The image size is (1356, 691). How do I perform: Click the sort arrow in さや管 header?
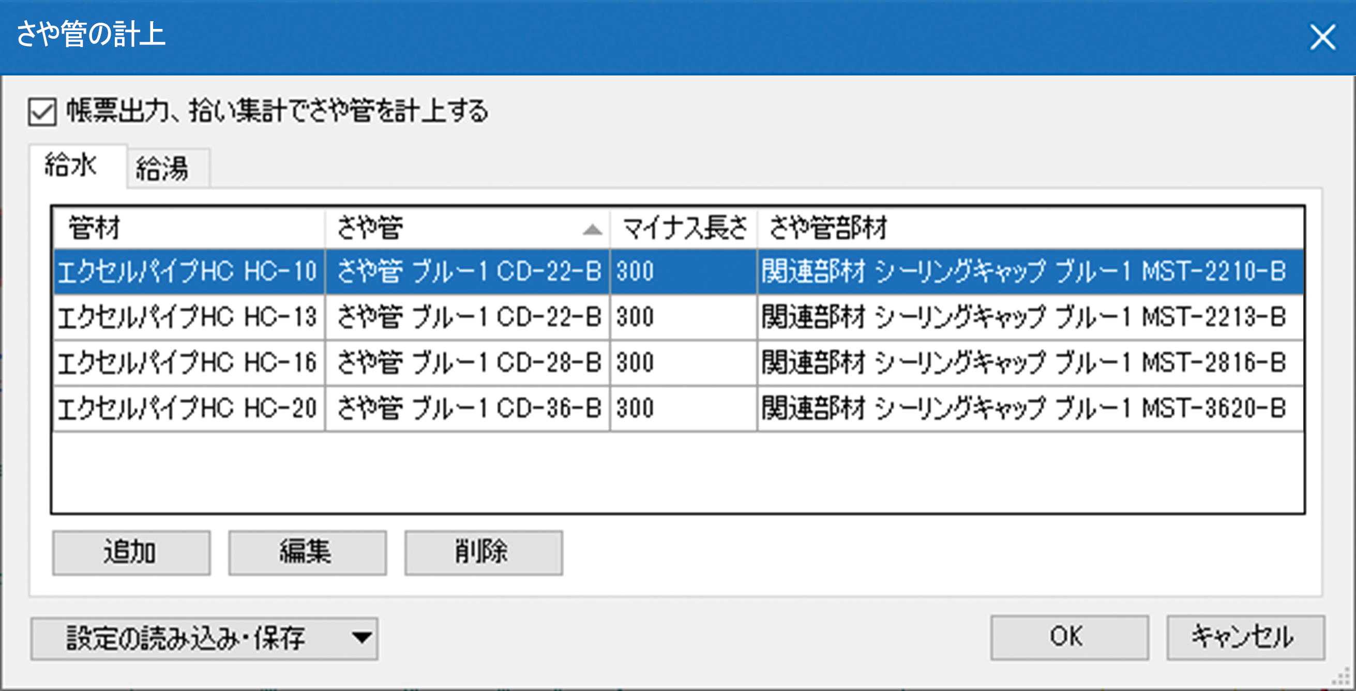(592, 229)
